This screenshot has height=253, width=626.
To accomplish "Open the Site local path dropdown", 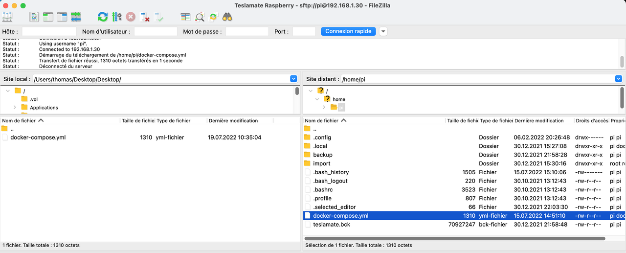I will (x=293, y=79).
